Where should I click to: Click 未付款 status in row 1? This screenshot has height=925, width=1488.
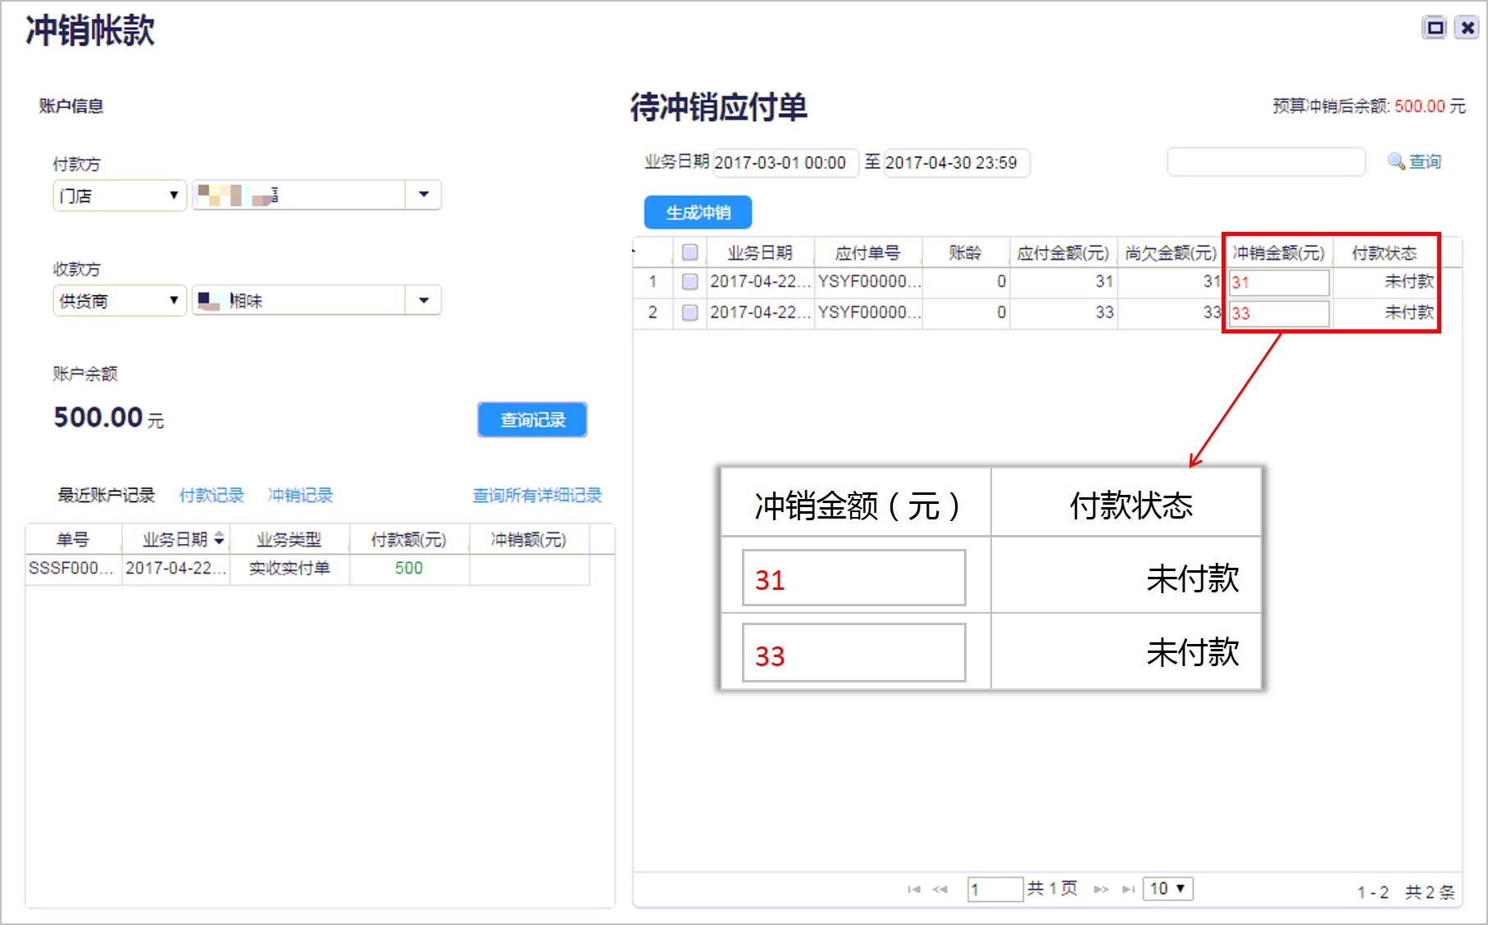pyautogui.click(x=1409, y=282)
